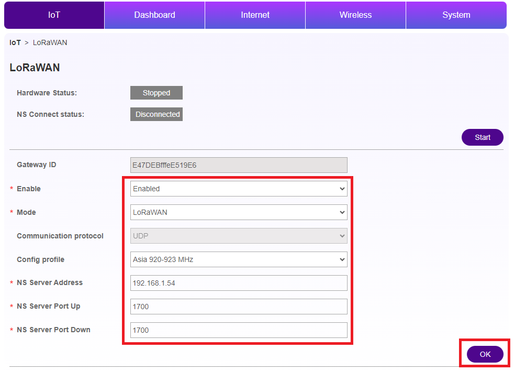Image resolution: width=515 pixels, height=371 pixels.
Task: Go to the Internet tab
Action: (255, 15)
